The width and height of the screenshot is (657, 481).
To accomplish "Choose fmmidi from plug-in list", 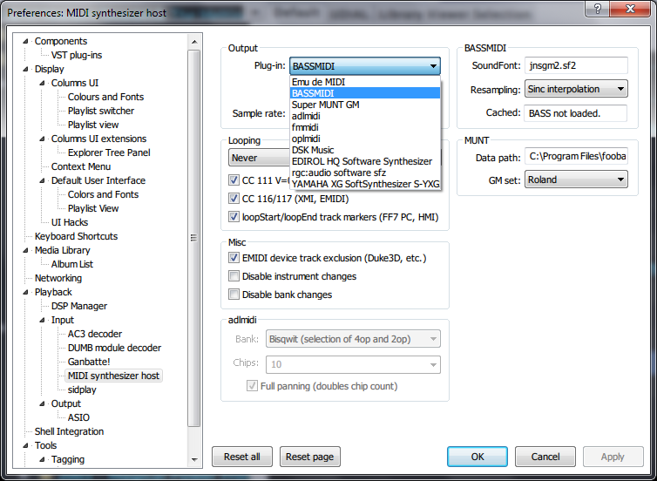I will pyautogui.click(x=365, y=127).
